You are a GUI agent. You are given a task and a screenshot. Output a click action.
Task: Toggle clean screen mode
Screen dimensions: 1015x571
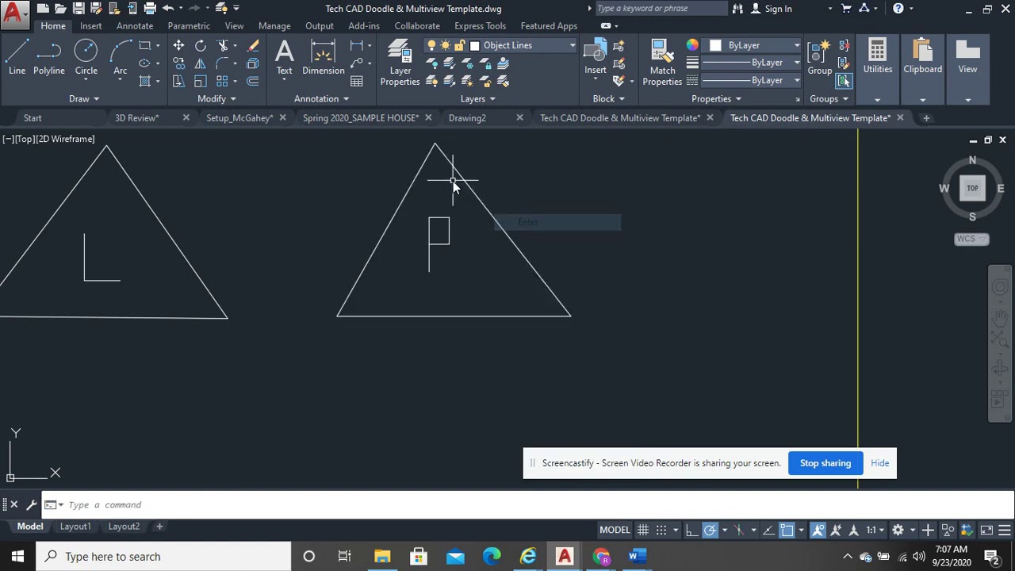(x=986, y=530)
